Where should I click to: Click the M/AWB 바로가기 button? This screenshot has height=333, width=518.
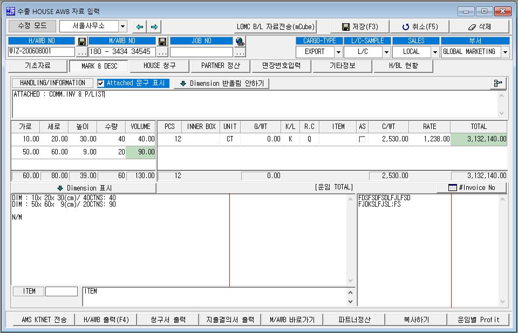point(292,320)
